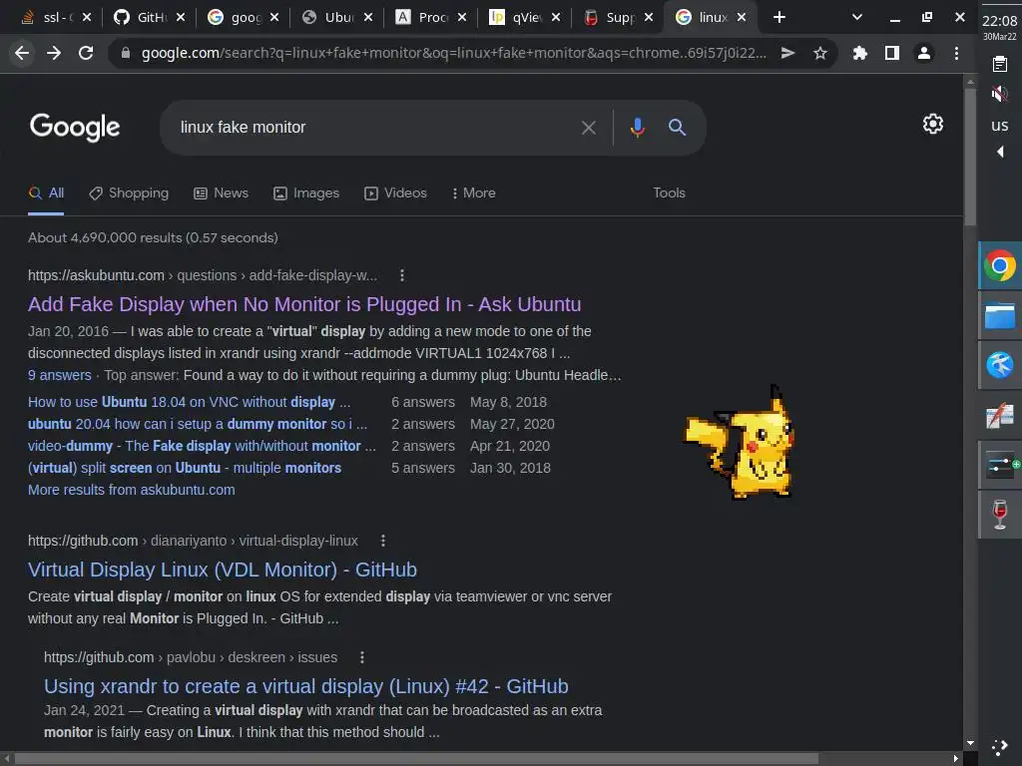
Task: Open the settings sliders panel app
Action: click(x=1000, y=465)
